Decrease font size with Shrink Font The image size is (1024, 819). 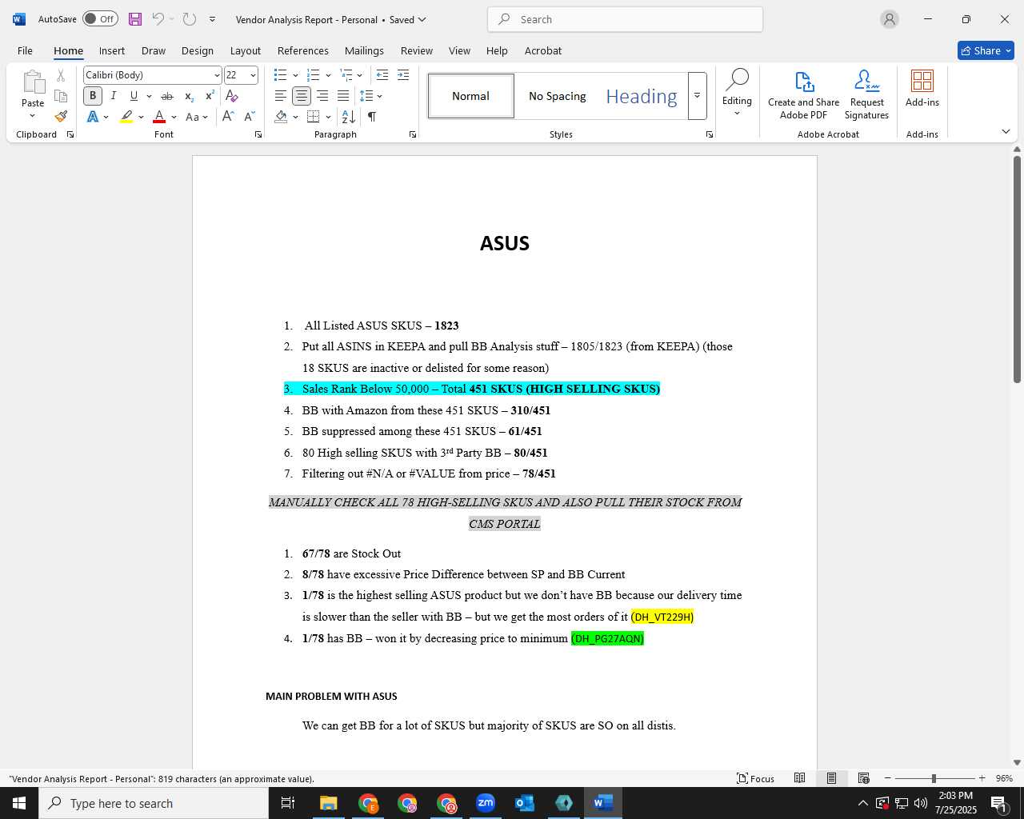249,117
